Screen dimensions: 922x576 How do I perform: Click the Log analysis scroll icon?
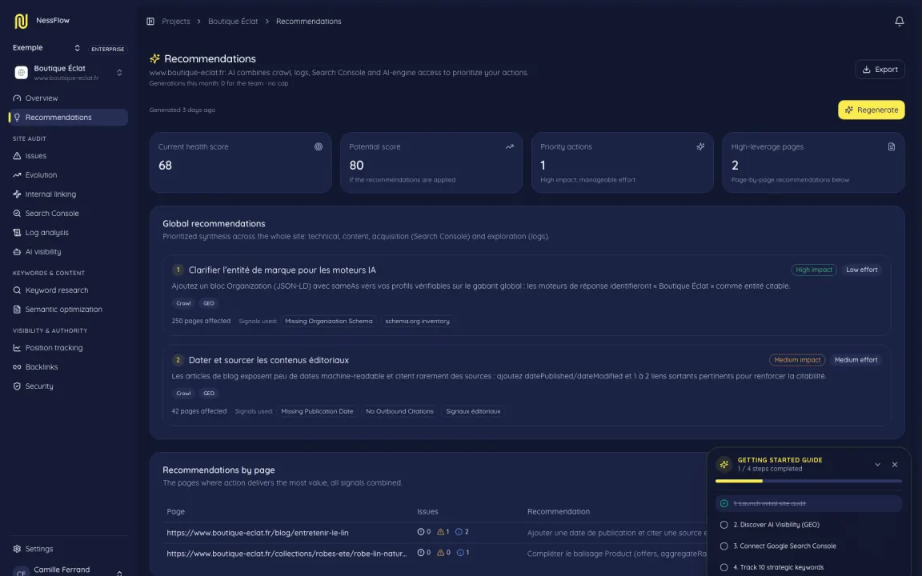pos(17,233)
